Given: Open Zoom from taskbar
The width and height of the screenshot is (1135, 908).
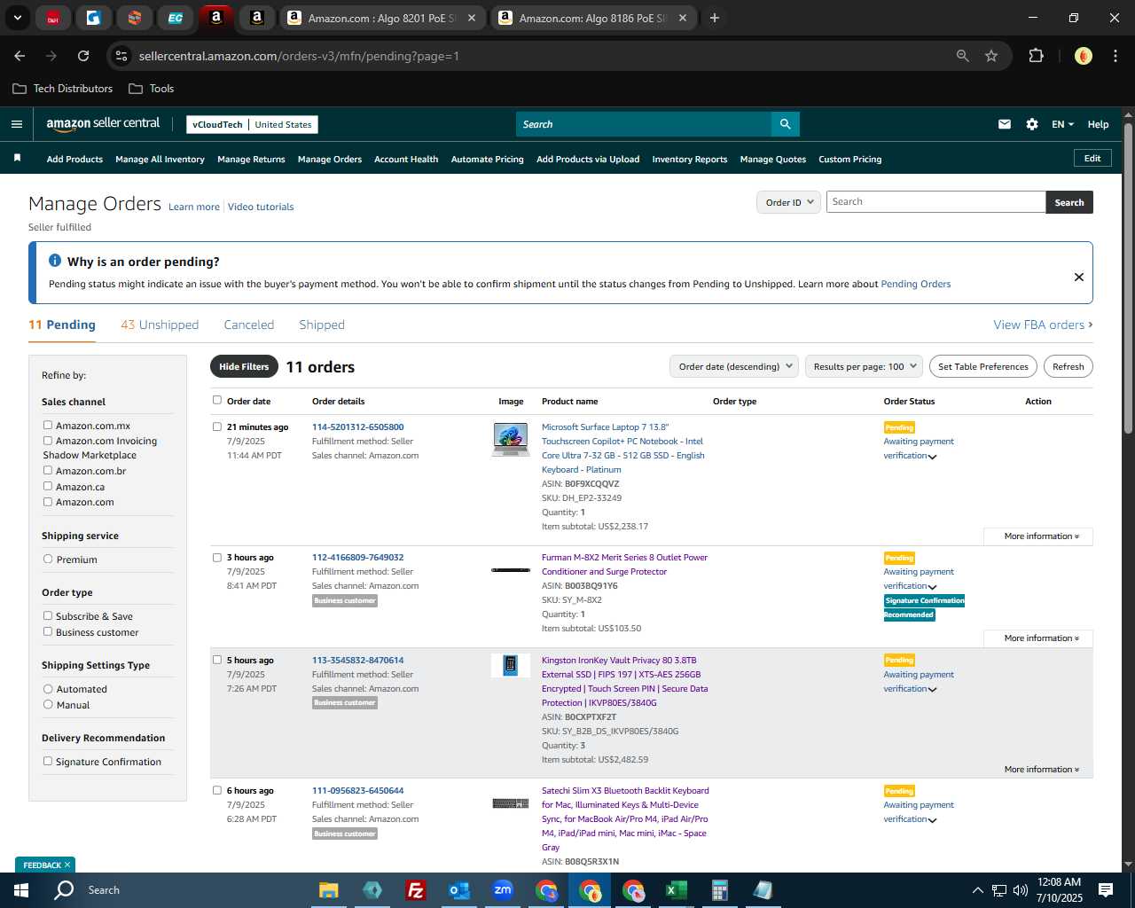Looking at the screenshot, I should coord(503,890).
